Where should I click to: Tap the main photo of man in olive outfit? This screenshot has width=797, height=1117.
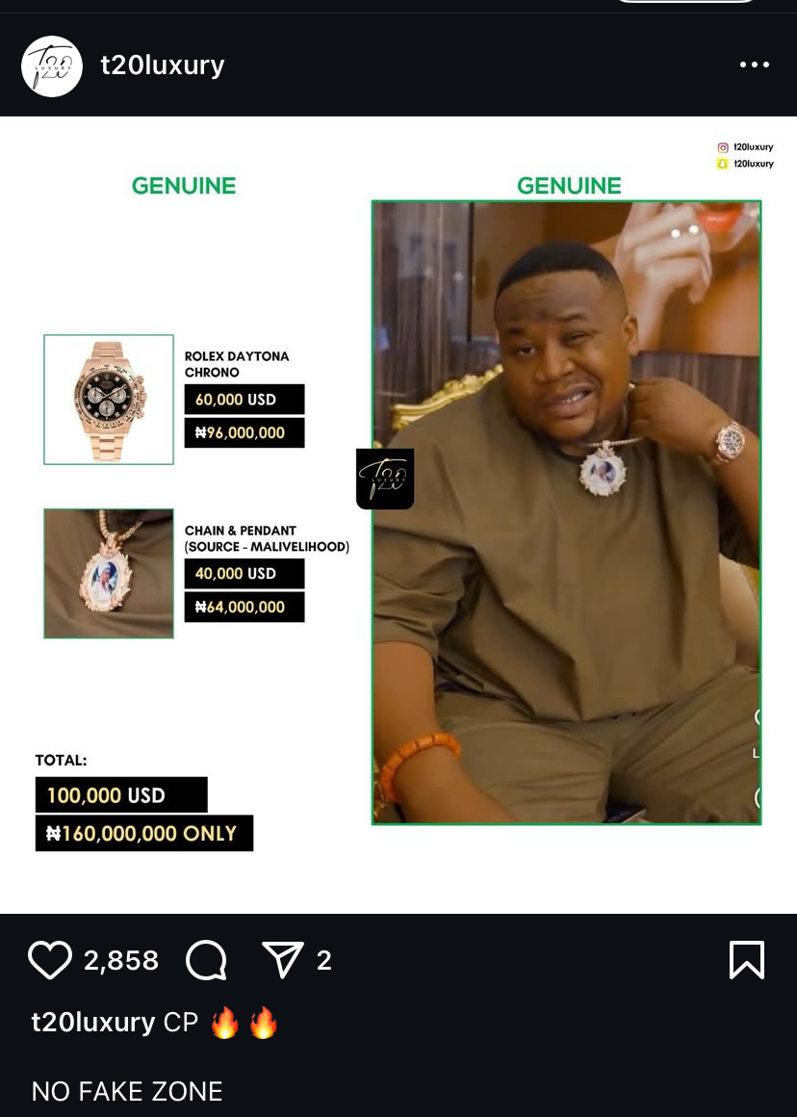pyautogui.click(x=567, y=513)
